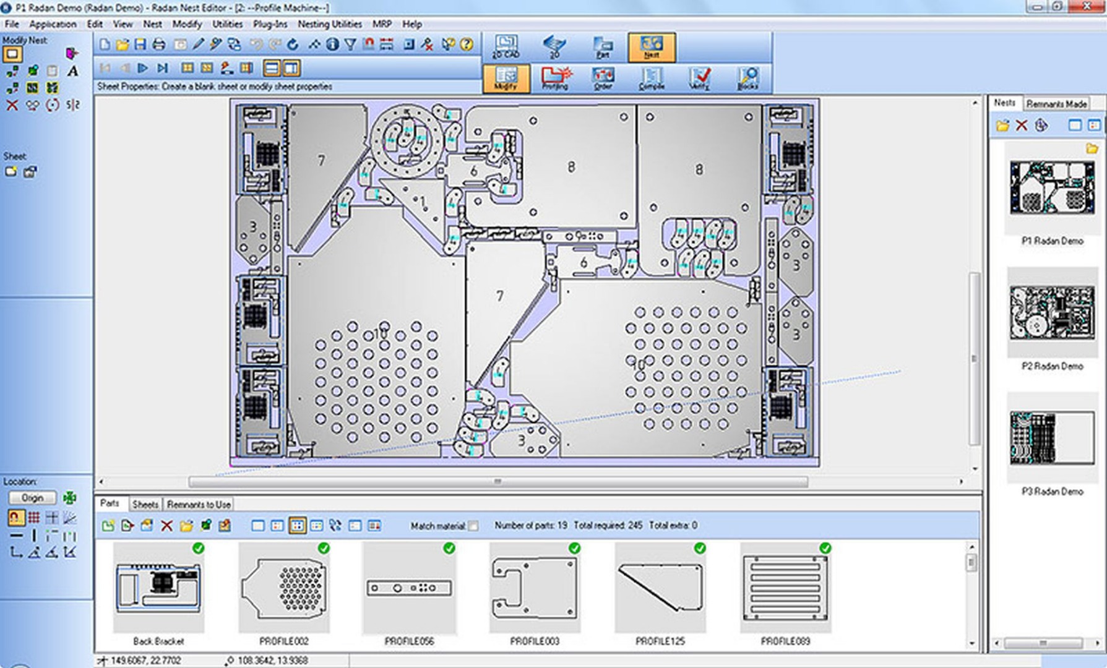Run the Verify tool
The height and width of the screenshot is (668, 1107).
(x=699, y=79)
